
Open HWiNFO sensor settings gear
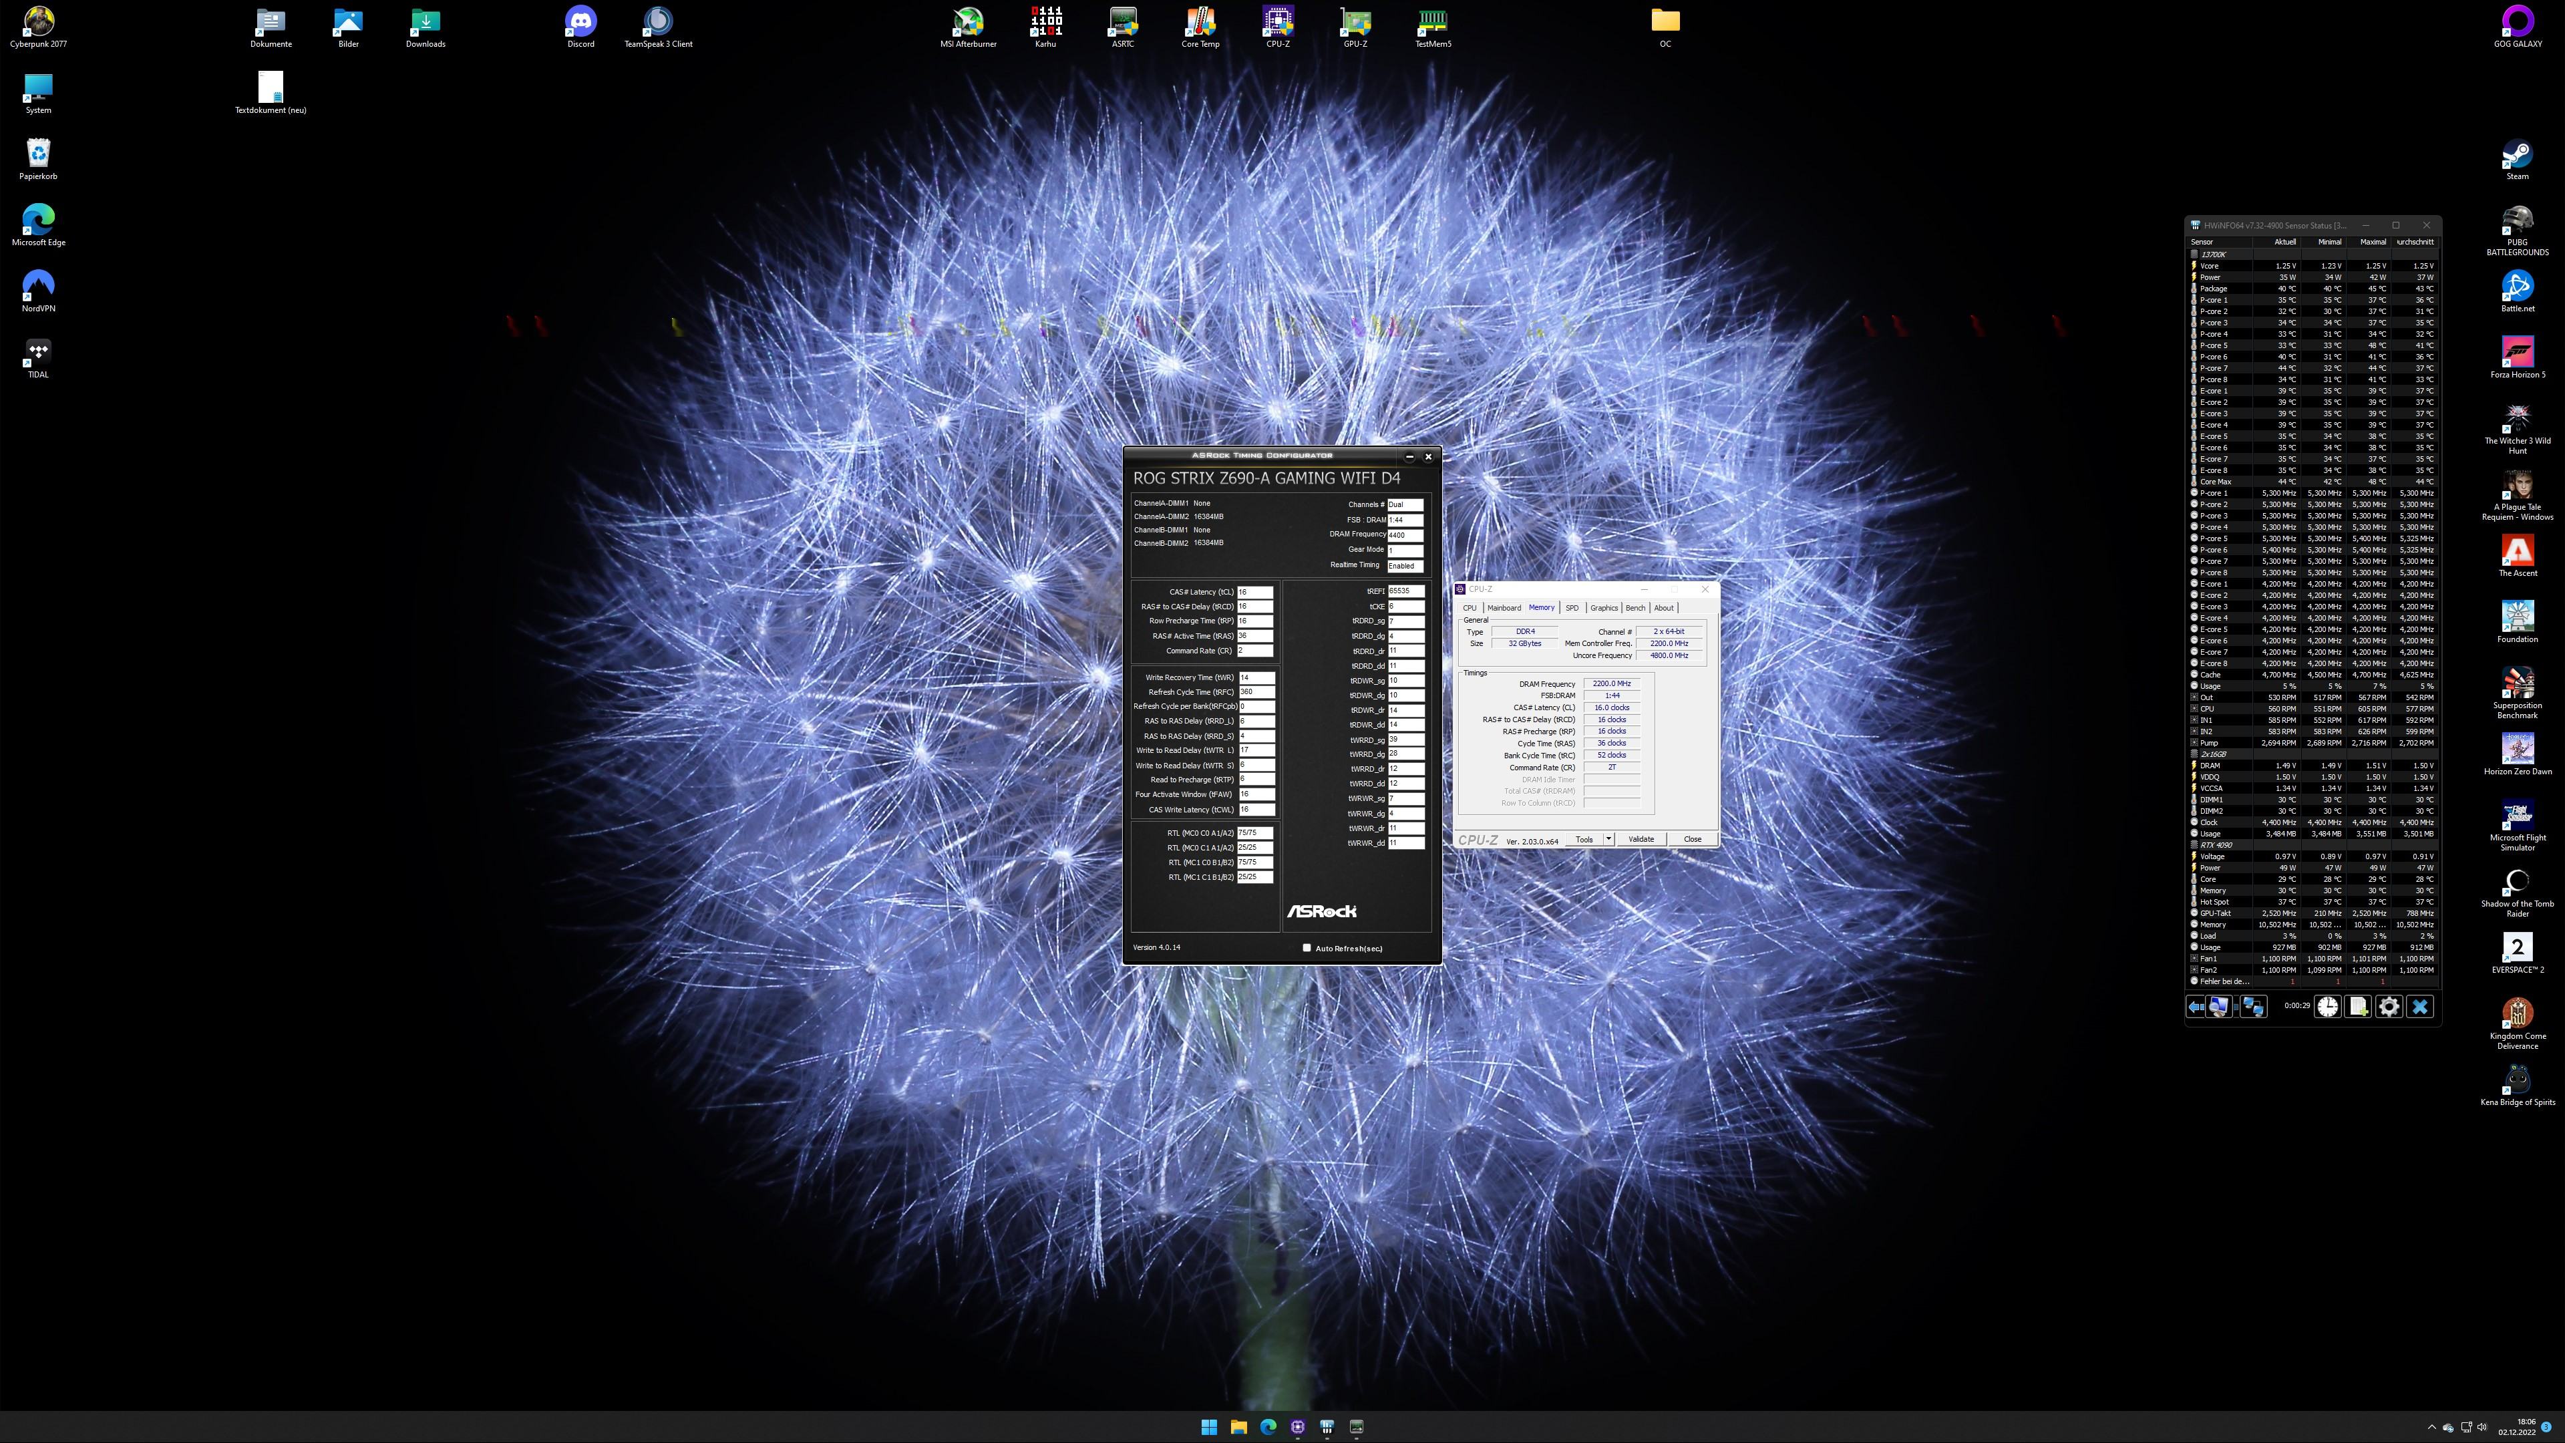[x=2389, y=1007]
